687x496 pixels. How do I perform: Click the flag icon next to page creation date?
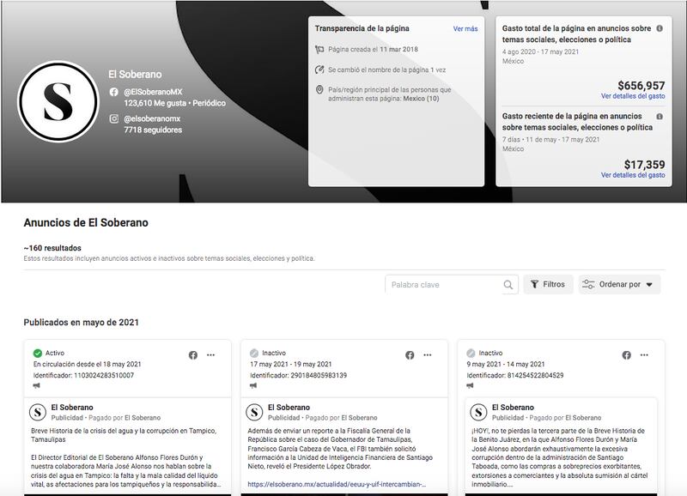(x=319, y=50)
